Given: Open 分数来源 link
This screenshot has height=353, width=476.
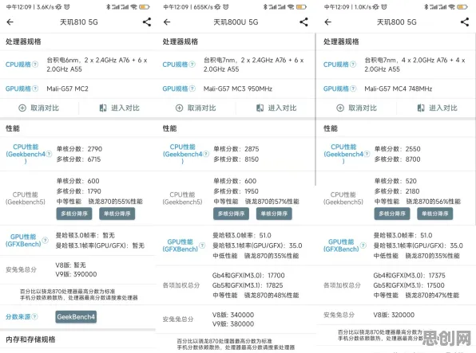Looking at the screenshot, I should click(x=18, y=316).
